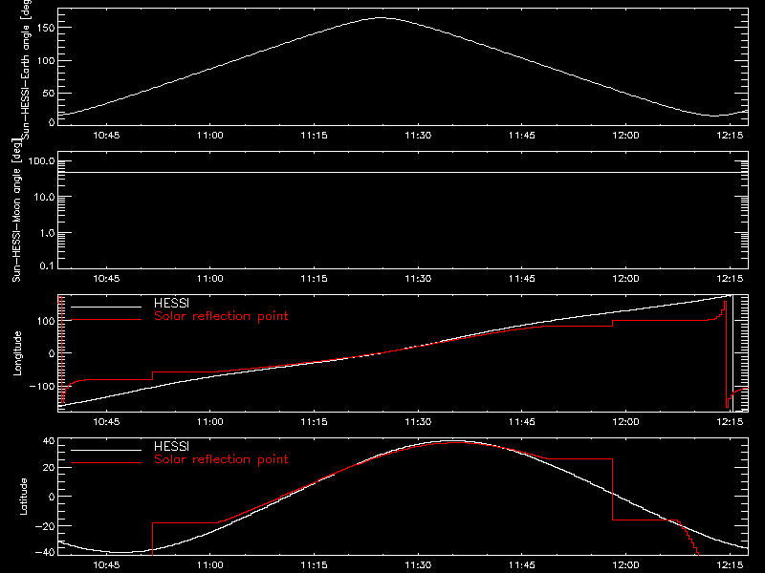
Task: Click the Sun-HESSI-Earth angle axis label
Action: pos(25,69)
